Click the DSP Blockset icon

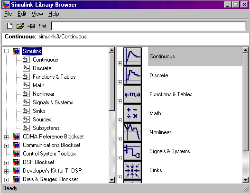click(16, 162)
